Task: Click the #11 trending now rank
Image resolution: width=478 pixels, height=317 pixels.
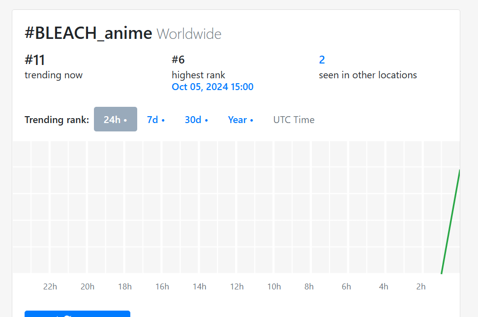Action: [35, 60]
